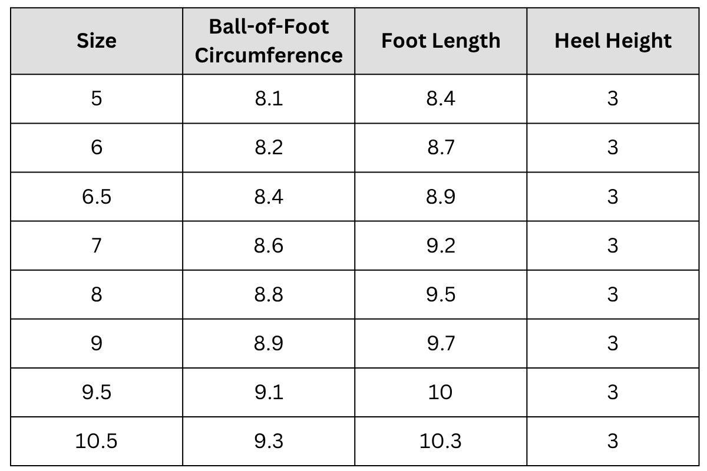Click the 8.2 circumference value

pos(269,147)
